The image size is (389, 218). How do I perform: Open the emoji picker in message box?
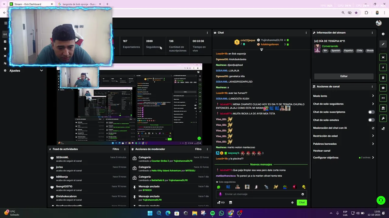pos(302,194)
